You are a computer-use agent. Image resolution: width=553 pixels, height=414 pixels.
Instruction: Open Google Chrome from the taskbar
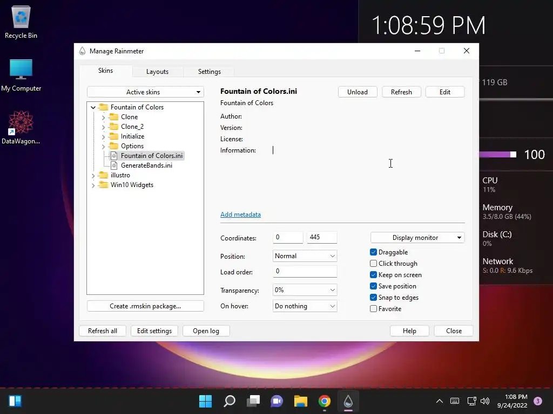[x=325, y=401]
